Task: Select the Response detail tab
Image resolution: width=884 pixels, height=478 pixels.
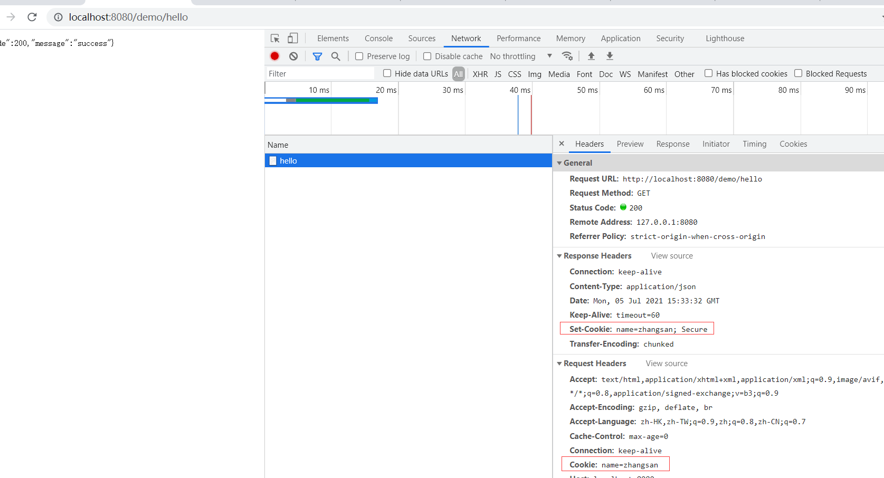Action: coord(673,144)
